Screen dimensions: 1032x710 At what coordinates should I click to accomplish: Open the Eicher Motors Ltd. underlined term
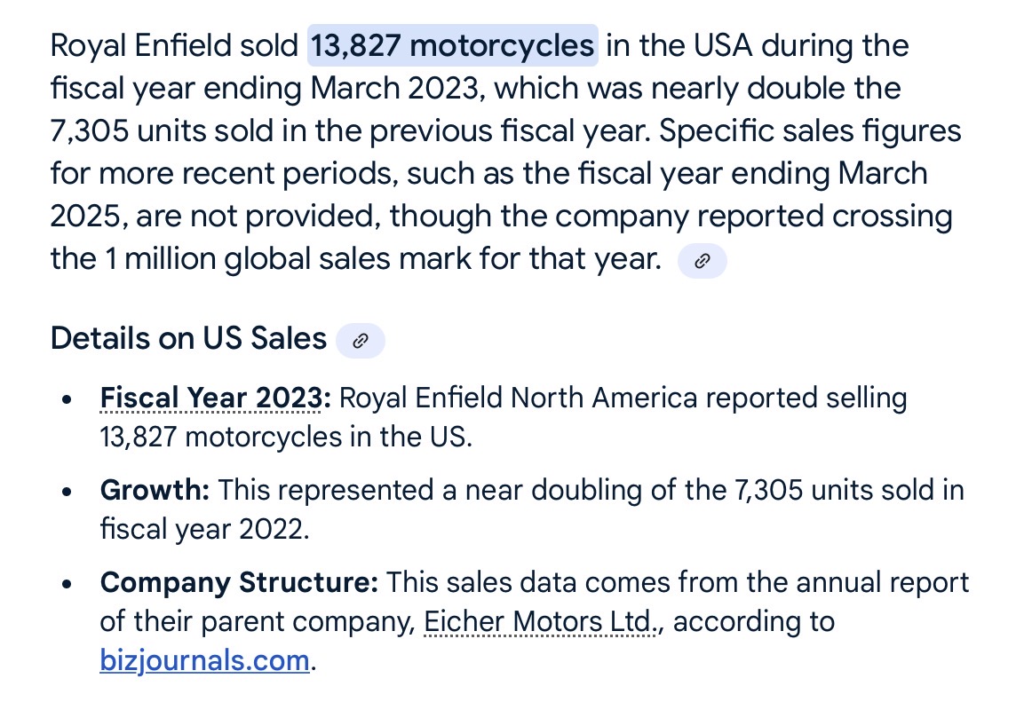pyautogui.click(x=540, y=622)
